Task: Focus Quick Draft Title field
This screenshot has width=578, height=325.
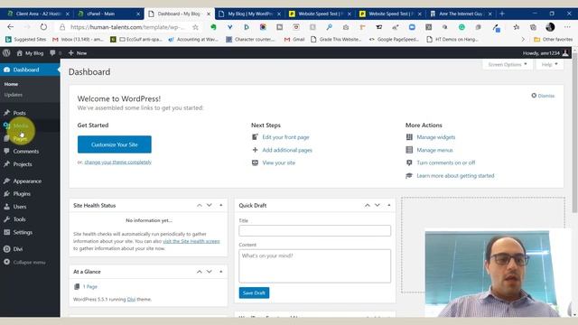Action: pos(314,231)
